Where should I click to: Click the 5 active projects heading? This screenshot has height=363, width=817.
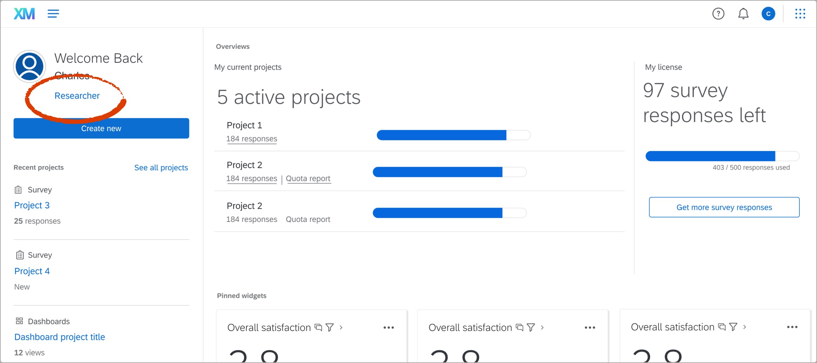click(x=289, y=97)
